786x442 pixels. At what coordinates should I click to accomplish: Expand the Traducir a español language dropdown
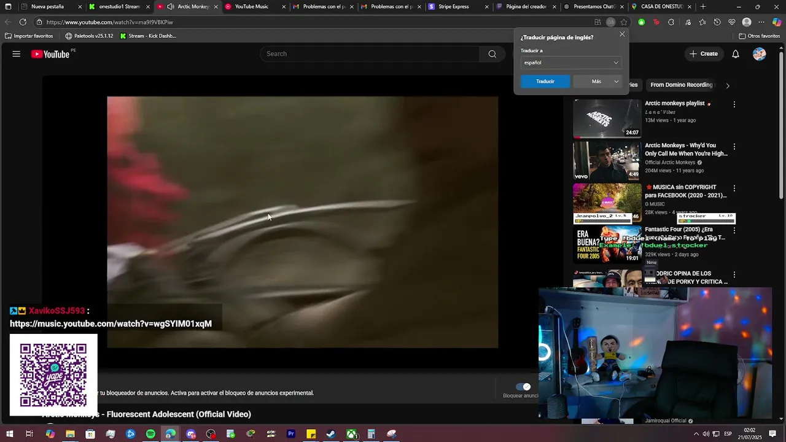point(570,63)
